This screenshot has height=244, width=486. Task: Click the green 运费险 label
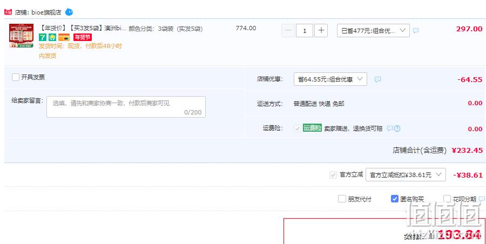313,128
